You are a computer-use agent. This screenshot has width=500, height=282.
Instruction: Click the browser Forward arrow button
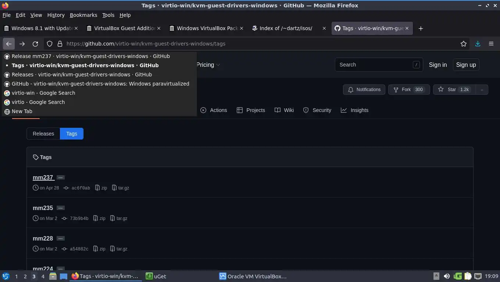(x=22, y=44)
